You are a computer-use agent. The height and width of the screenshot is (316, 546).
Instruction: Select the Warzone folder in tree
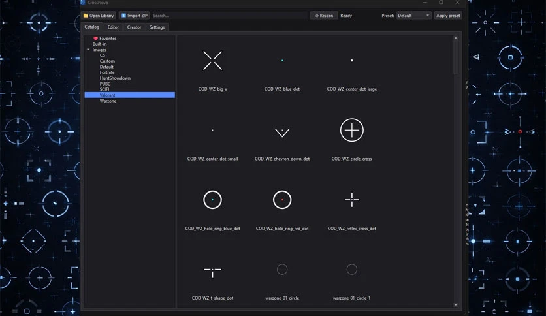(108, 101)
